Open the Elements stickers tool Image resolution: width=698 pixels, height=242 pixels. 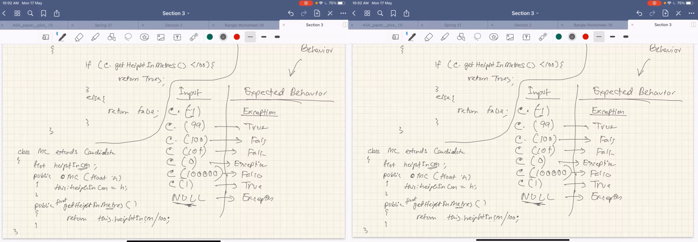tap(145, 37)
